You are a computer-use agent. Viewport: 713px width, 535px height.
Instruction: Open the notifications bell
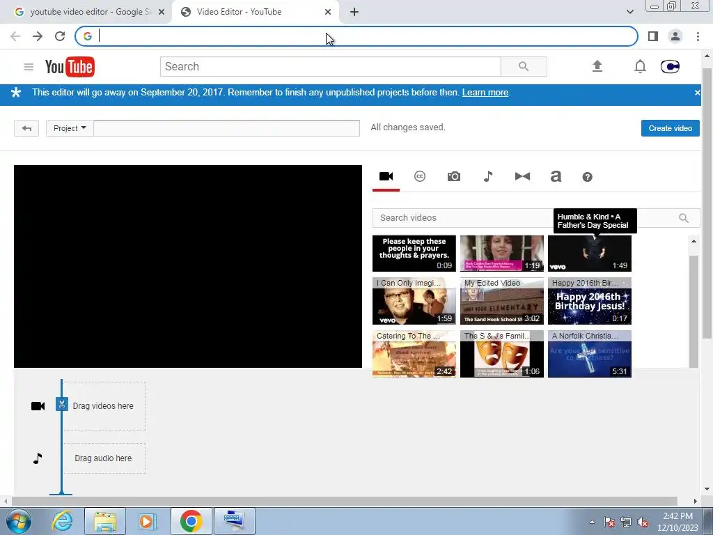click(x=640, y=66)
